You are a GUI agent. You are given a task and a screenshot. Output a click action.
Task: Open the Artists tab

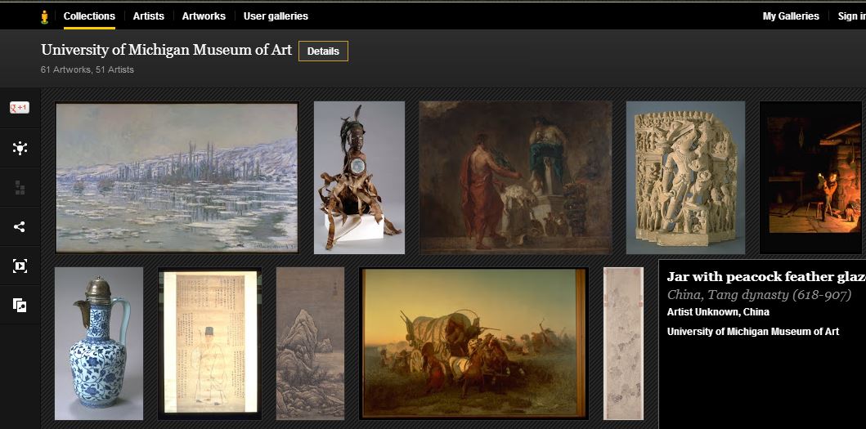tap(149, 16)
